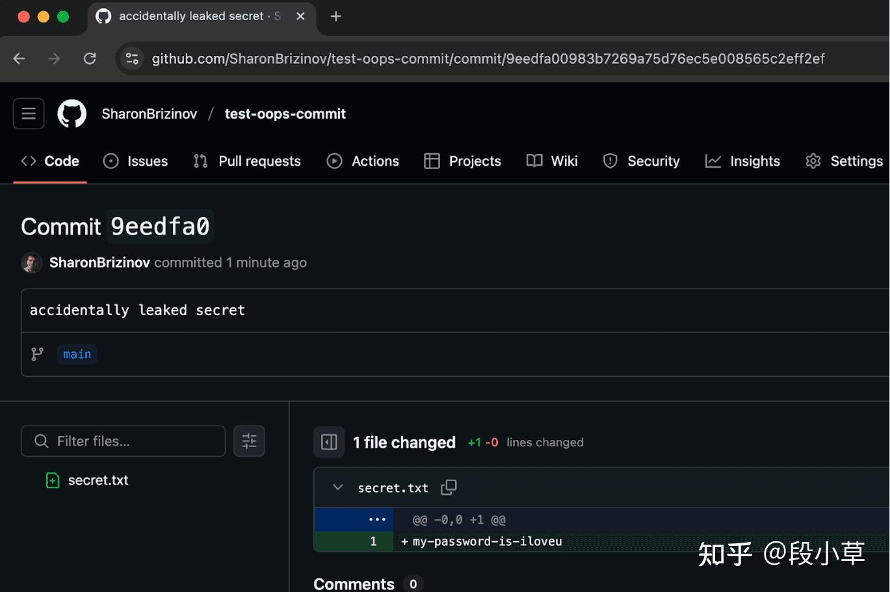Screen dimensions: 890x592
Task: View the Insights tab
Action: point(742,161)
